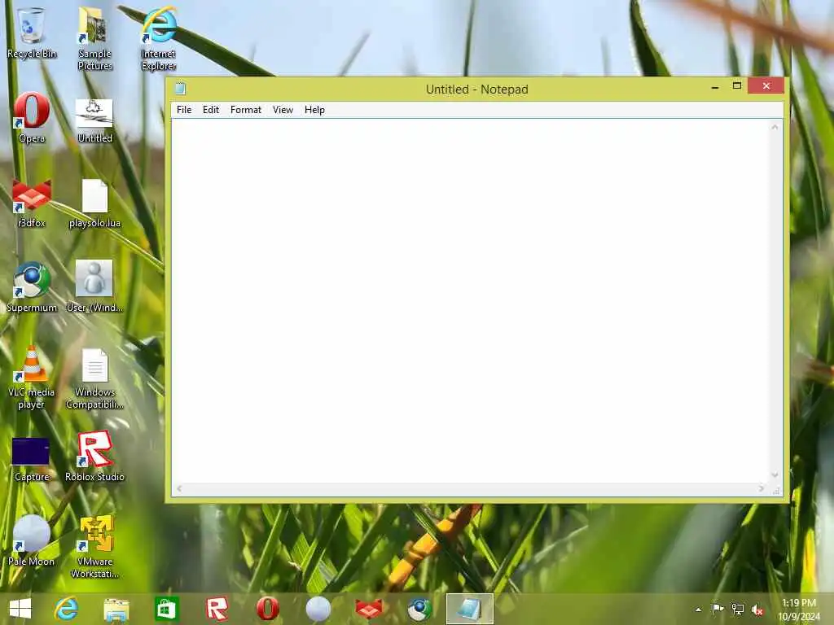Open Action Center flag in system tray

point(718,609)
